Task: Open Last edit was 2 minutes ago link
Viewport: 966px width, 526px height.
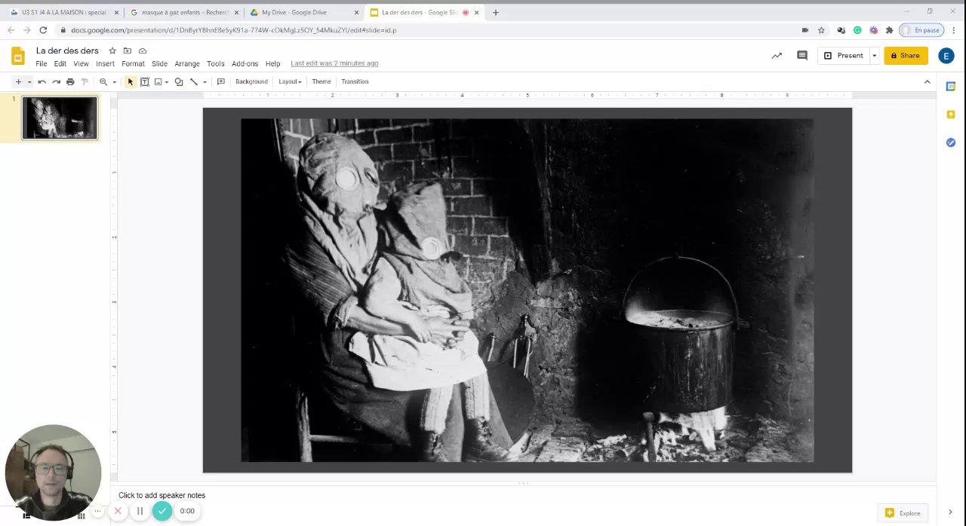Action: point(334,63)
